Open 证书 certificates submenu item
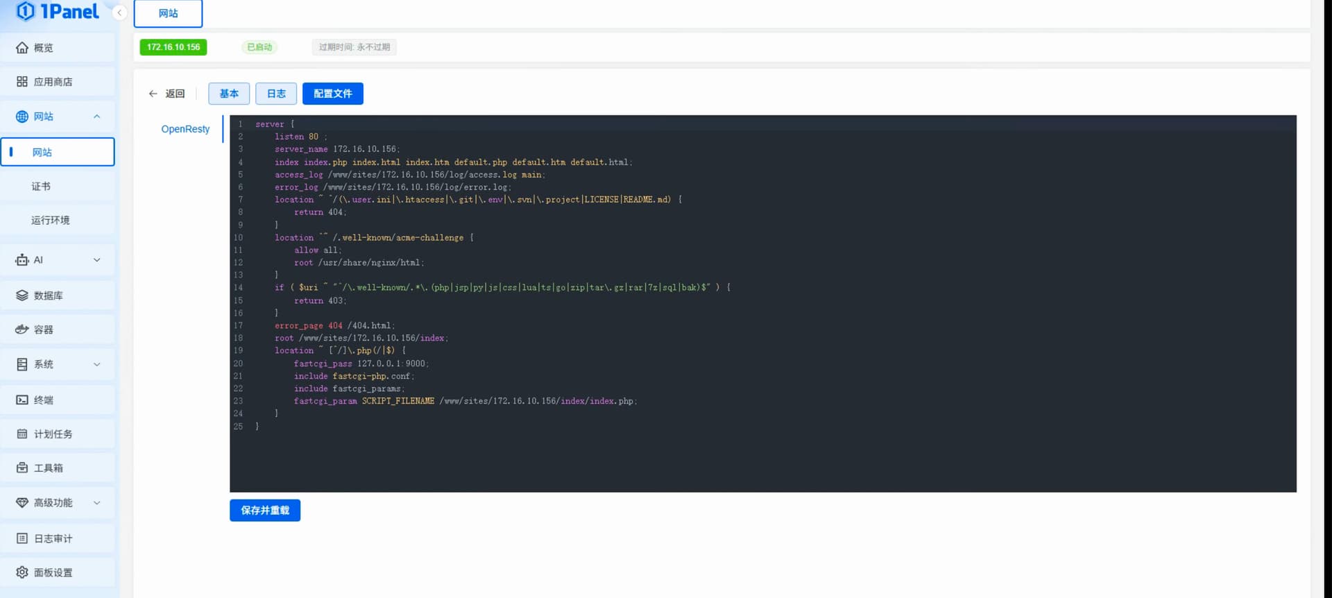This screenshot has height=598, width=1332. tap(41, 186)
